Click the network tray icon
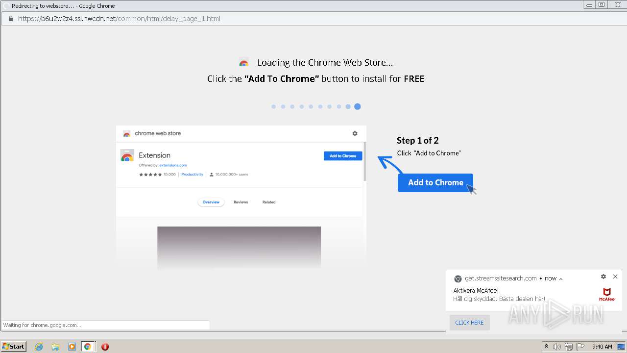This screenshot has width=627, height=353. tap(569, 347)
